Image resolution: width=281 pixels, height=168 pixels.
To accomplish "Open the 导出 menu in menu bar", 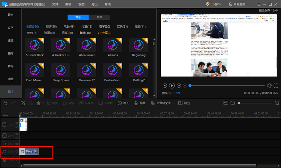I will (x=94, y=4).
